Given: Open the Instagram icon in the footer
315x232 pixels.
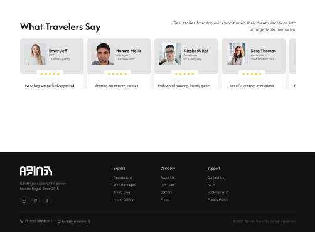Looking at the screenshot, I should click(24, 201).
